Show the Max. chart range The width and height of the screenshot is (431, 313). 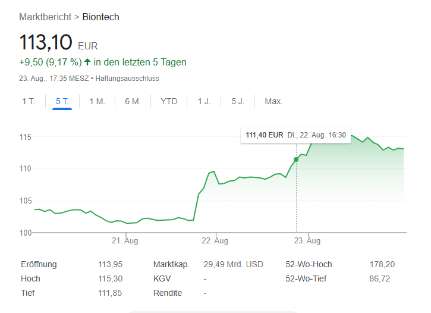[273, 101]
